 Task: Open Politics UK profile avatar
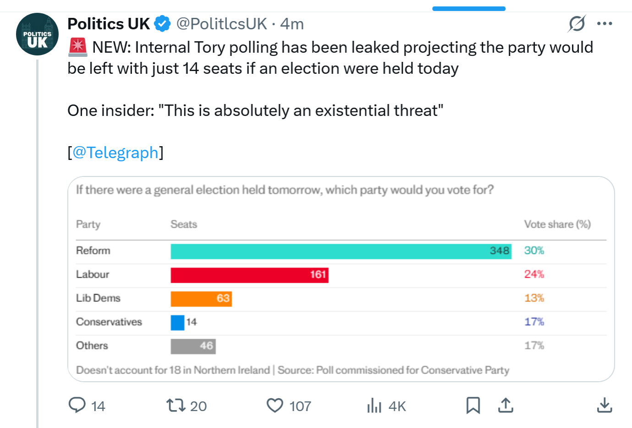pos(37,34)
